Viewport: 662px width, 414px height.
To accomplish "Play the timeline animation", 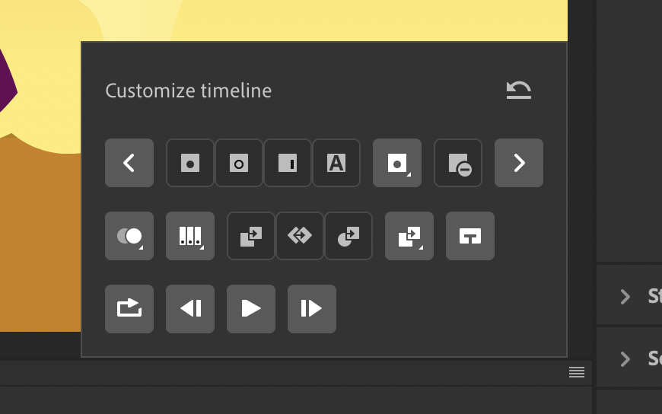I will click(251, 309).
